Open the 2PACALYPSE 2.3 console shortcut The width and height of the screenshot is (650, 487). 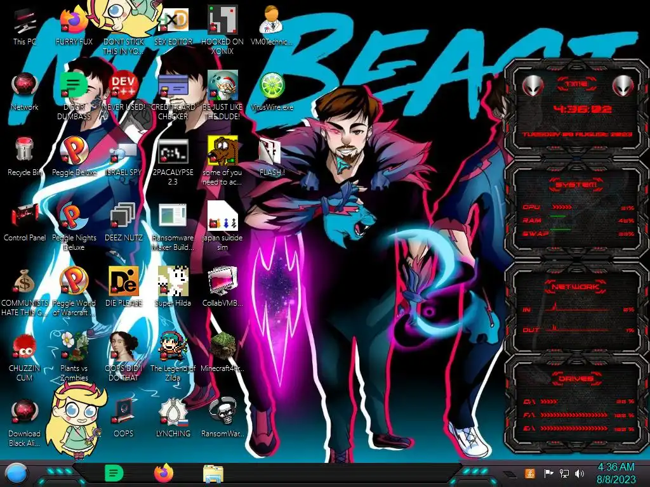173,152
